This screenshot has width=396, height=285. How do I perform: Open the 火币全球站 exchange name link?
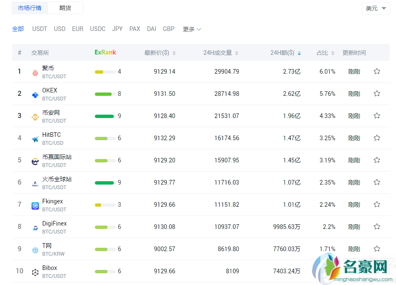(x=57, y=179)
